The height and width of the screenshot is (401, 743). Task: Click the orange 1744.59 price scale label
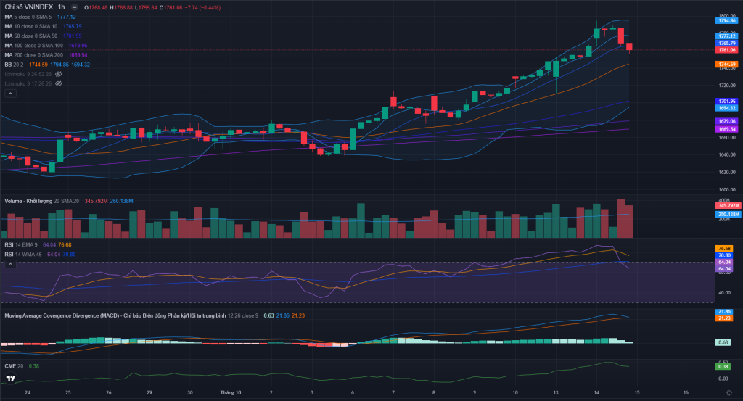[x=727, y=65]
